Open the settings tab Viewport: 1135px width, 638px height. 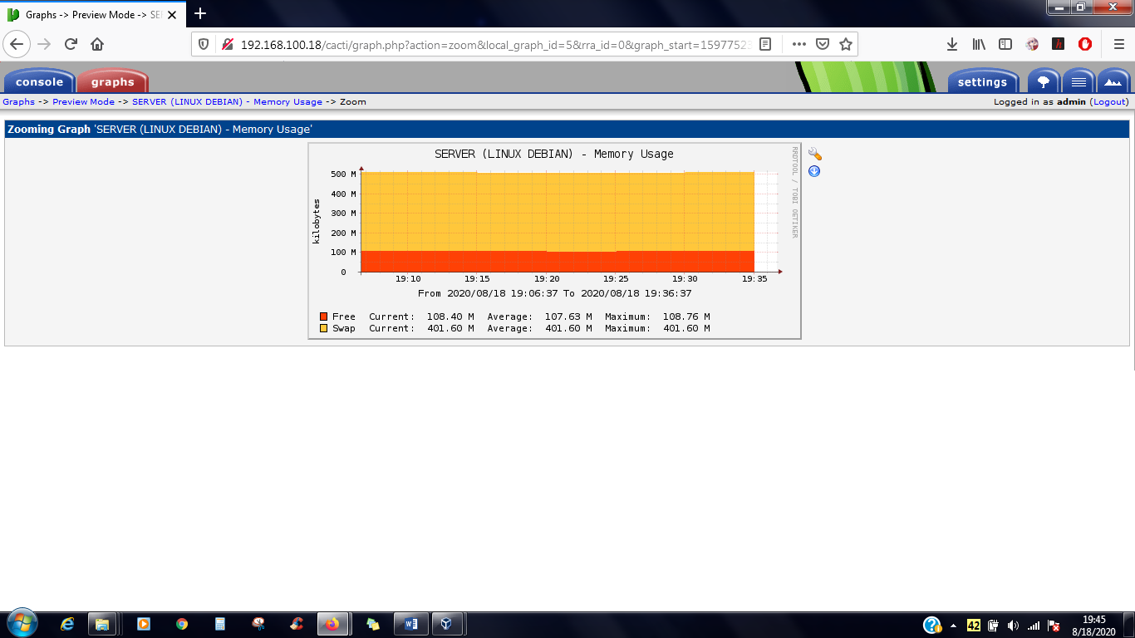click(982, 81)
